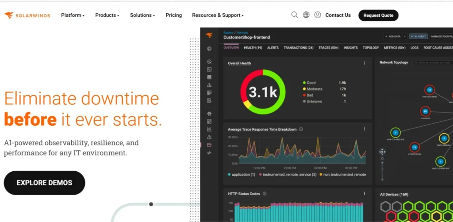Select the line chart icon in sidebar
This screenshot has height=222, width=453.
[209, 129]
